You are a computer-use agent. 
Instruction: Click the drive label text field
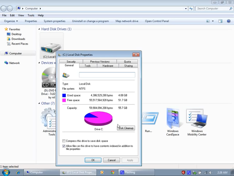[x=107, y=75]
